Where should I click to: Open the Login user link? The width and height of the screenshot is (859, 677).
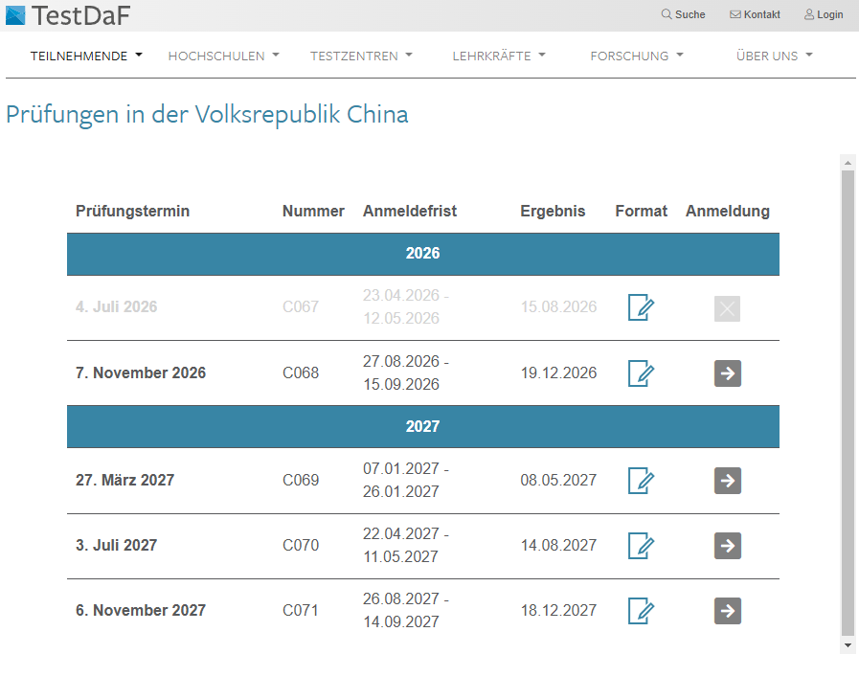[824, 14]
